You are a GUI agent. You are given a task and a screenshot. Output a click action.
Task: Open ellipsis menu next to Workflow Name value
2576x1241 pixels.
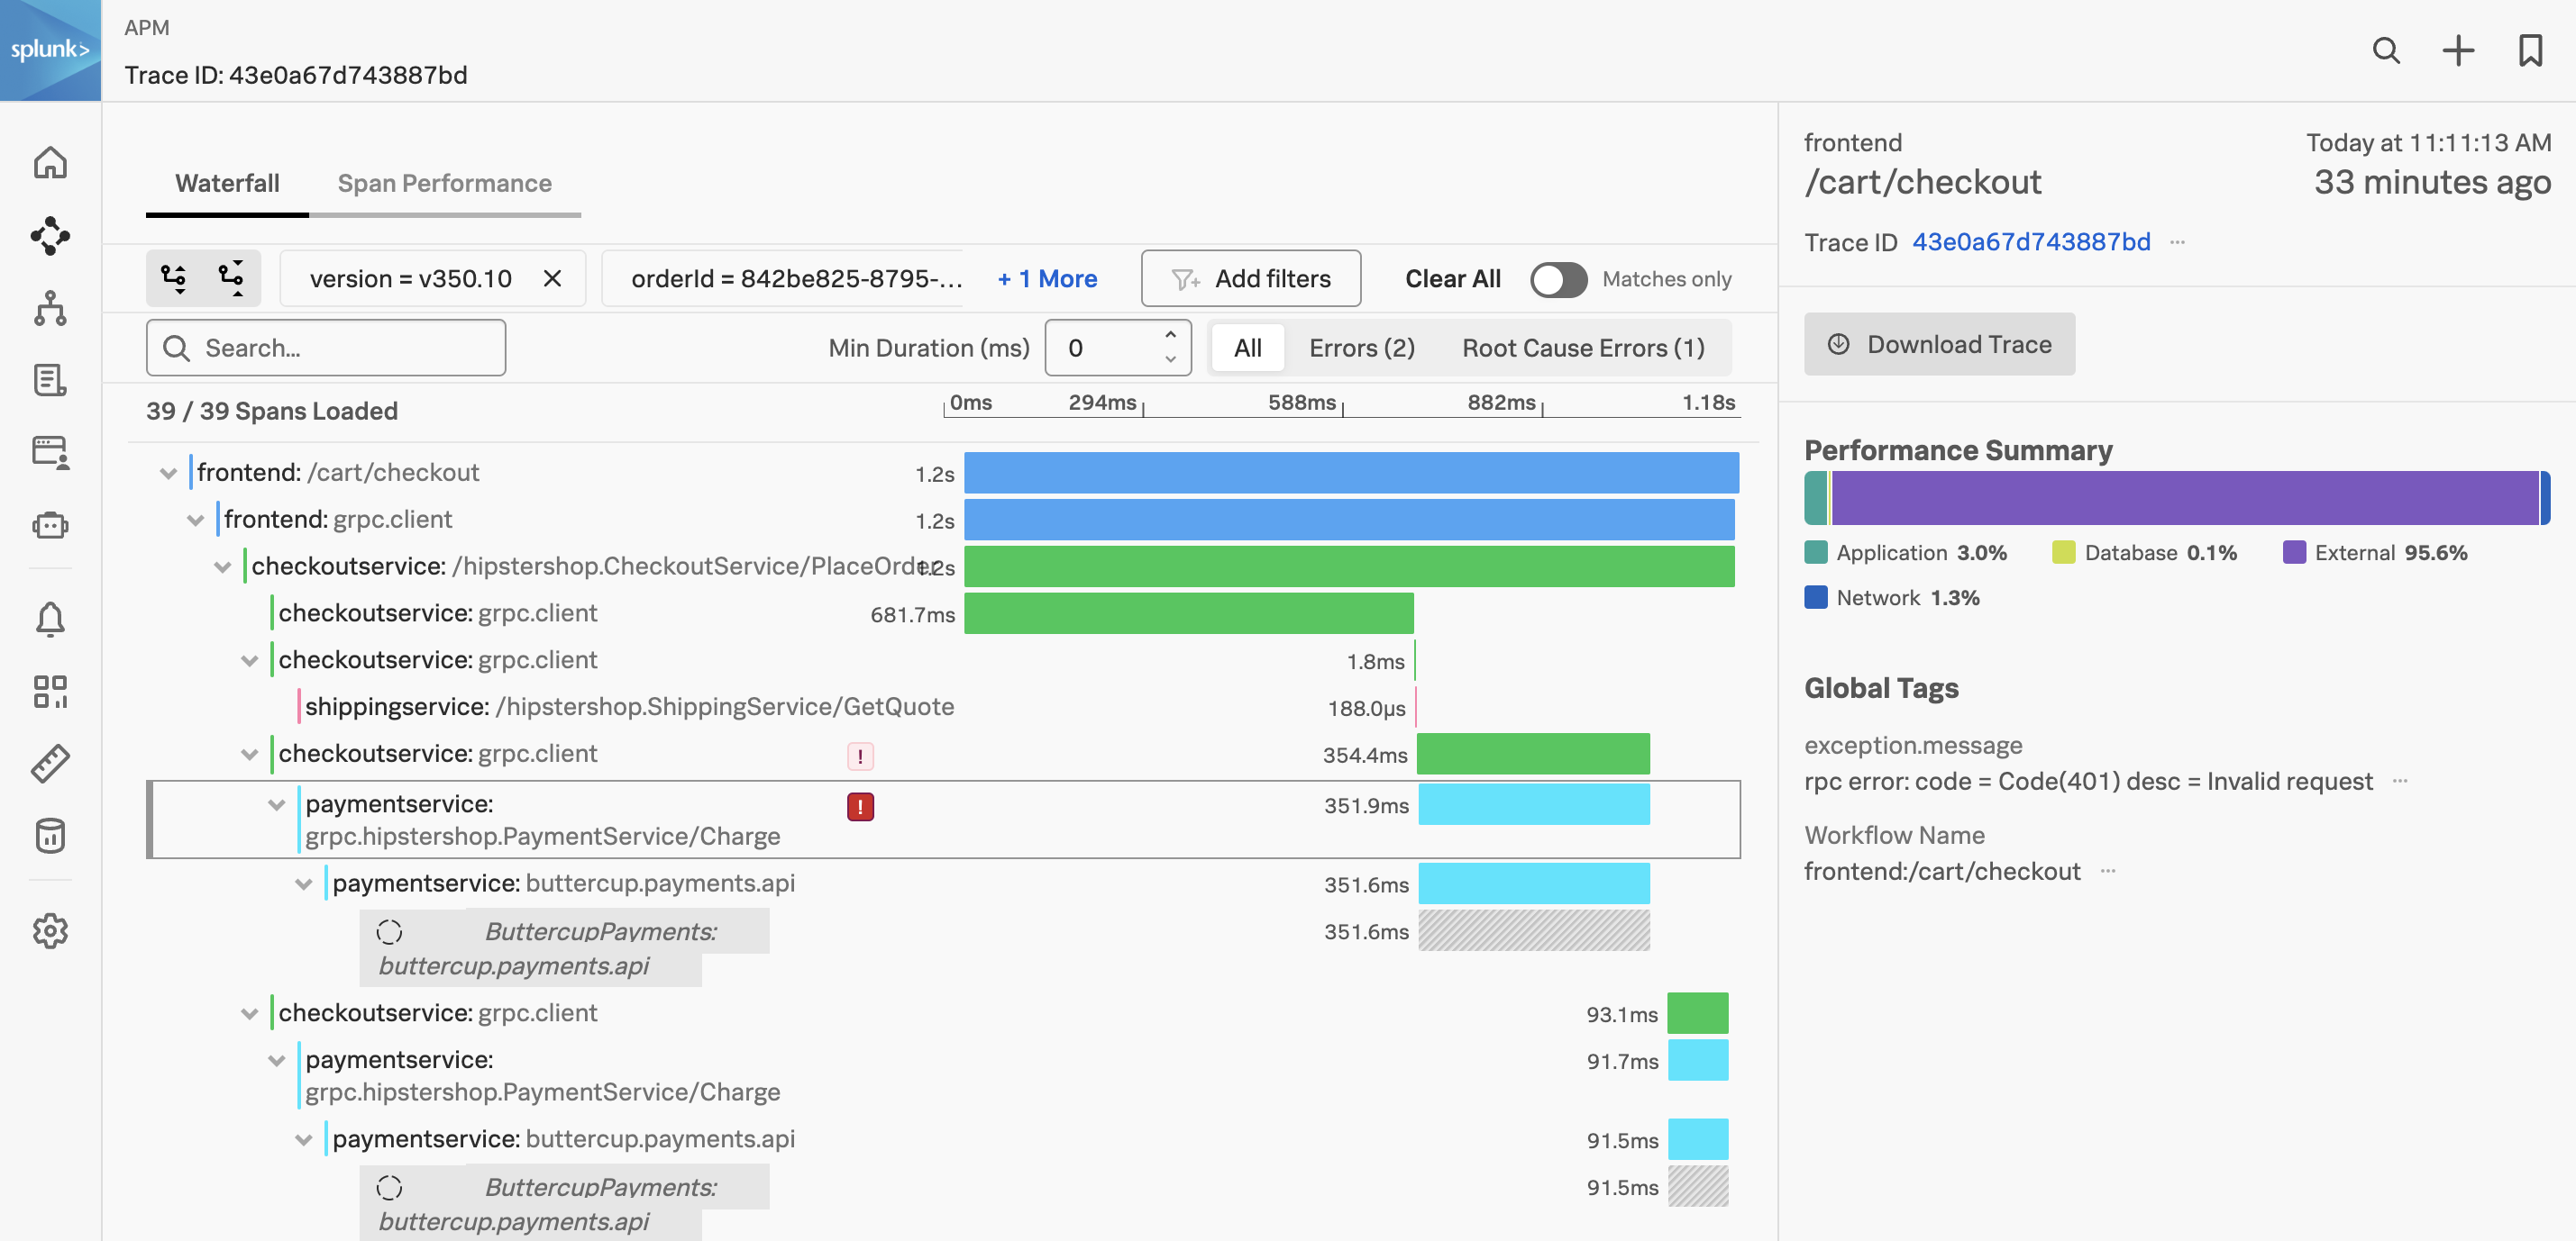click(2108, 871)
